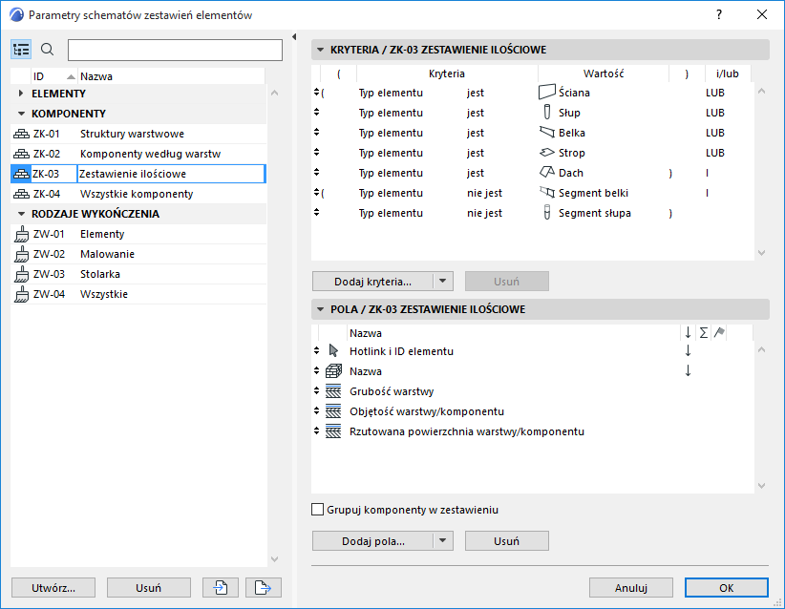
Task: Select ZK-01 Struktury warstwowe scheme
Action: [x=132, y=134]
